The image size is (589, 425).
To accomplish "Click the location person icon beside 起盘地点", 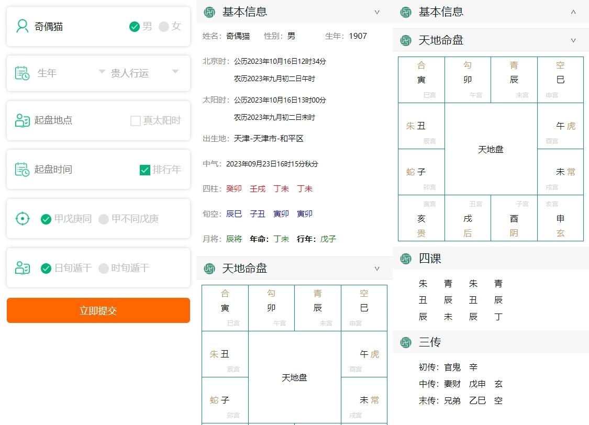I will [22, 120].
